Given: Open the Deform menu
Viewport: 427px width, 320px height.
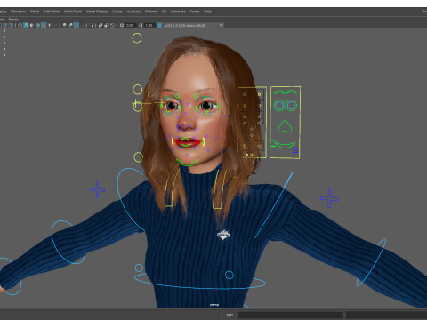Looking at the screenshot, I should pyautogui.click(x=151, y=12).
